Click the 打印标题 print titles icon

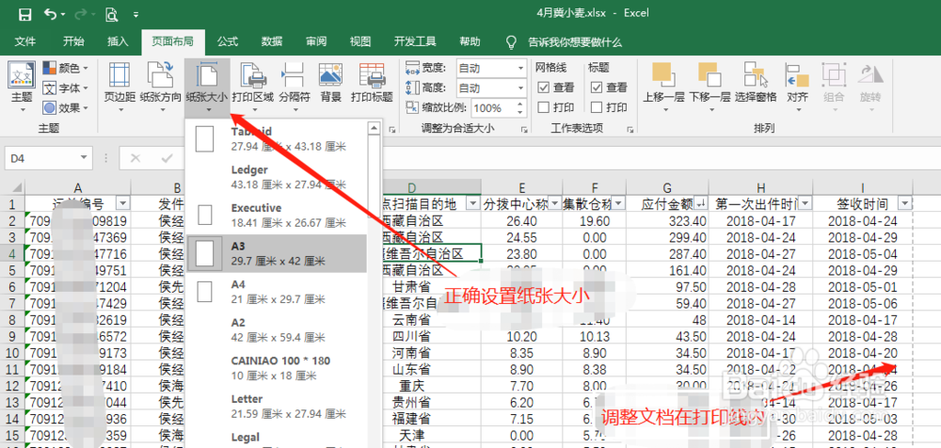pos(372,81)
